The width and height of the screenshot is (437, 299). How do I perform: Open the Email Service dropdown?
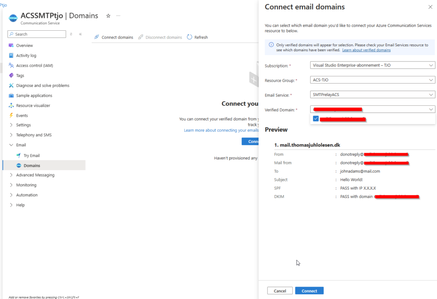(x=372, y=95)
